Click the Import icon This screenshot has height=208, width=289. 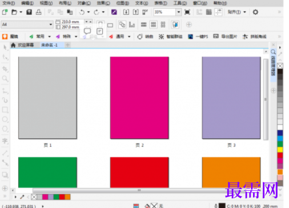126,12
